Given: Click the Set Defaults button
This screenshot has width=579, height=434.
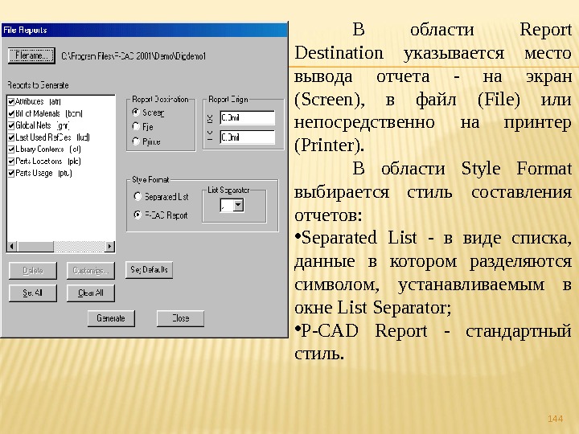Looking at the screenshot, I should (x=150, y=270).
